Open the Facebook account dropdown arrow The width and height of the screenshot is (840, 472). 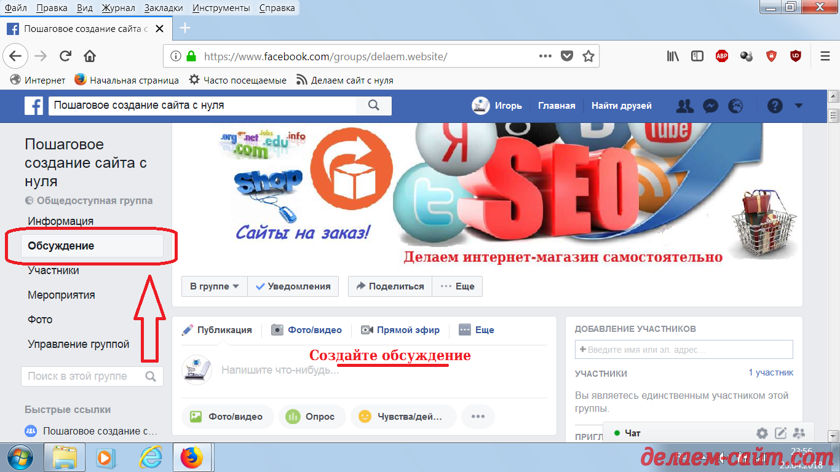point(799,106)
